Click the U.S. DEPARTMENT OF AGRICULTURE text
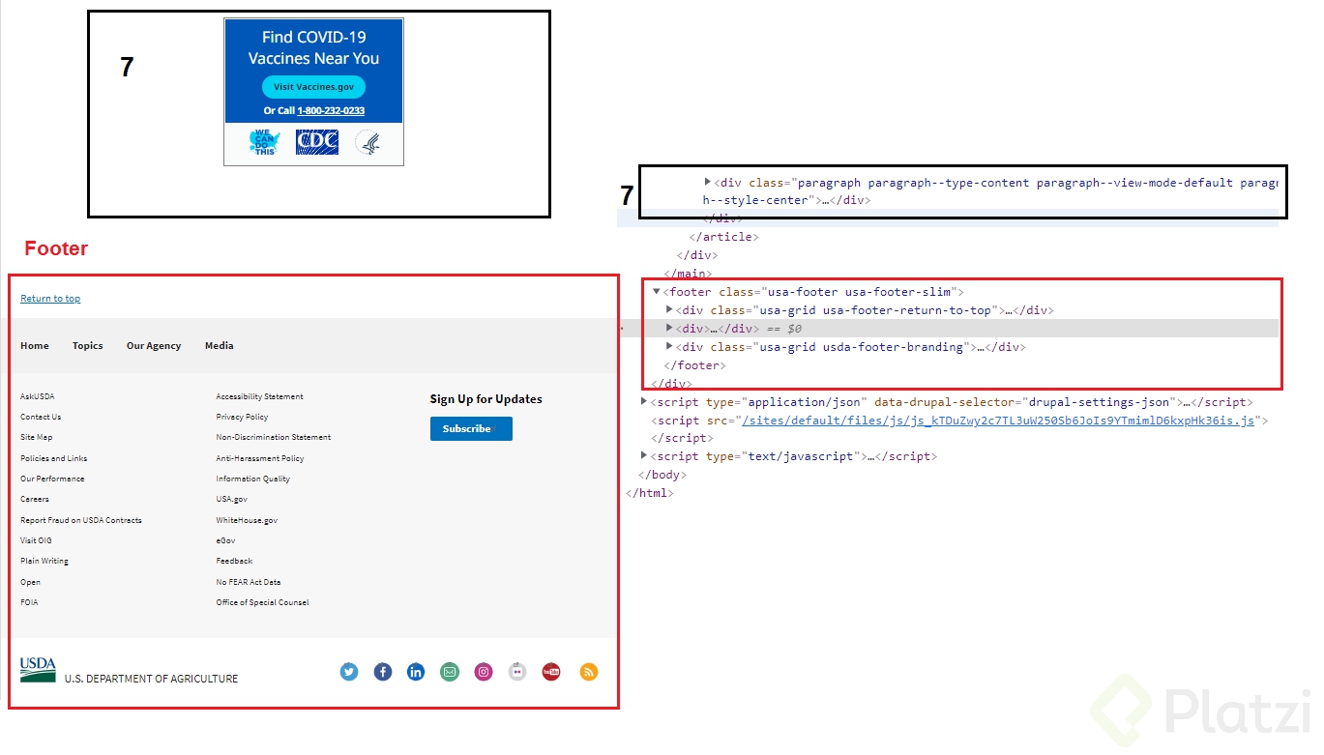Image resolution: width=1324 pixels, height=755 pixels. [152, 679]
